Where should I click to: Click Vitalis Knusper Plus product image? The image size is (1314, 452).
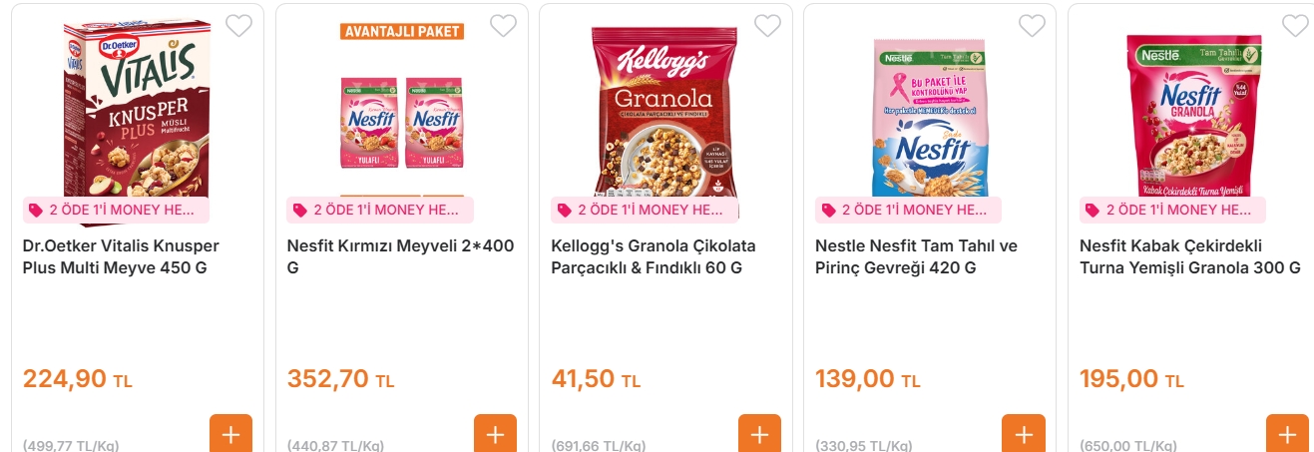click(x=137, y=110)
